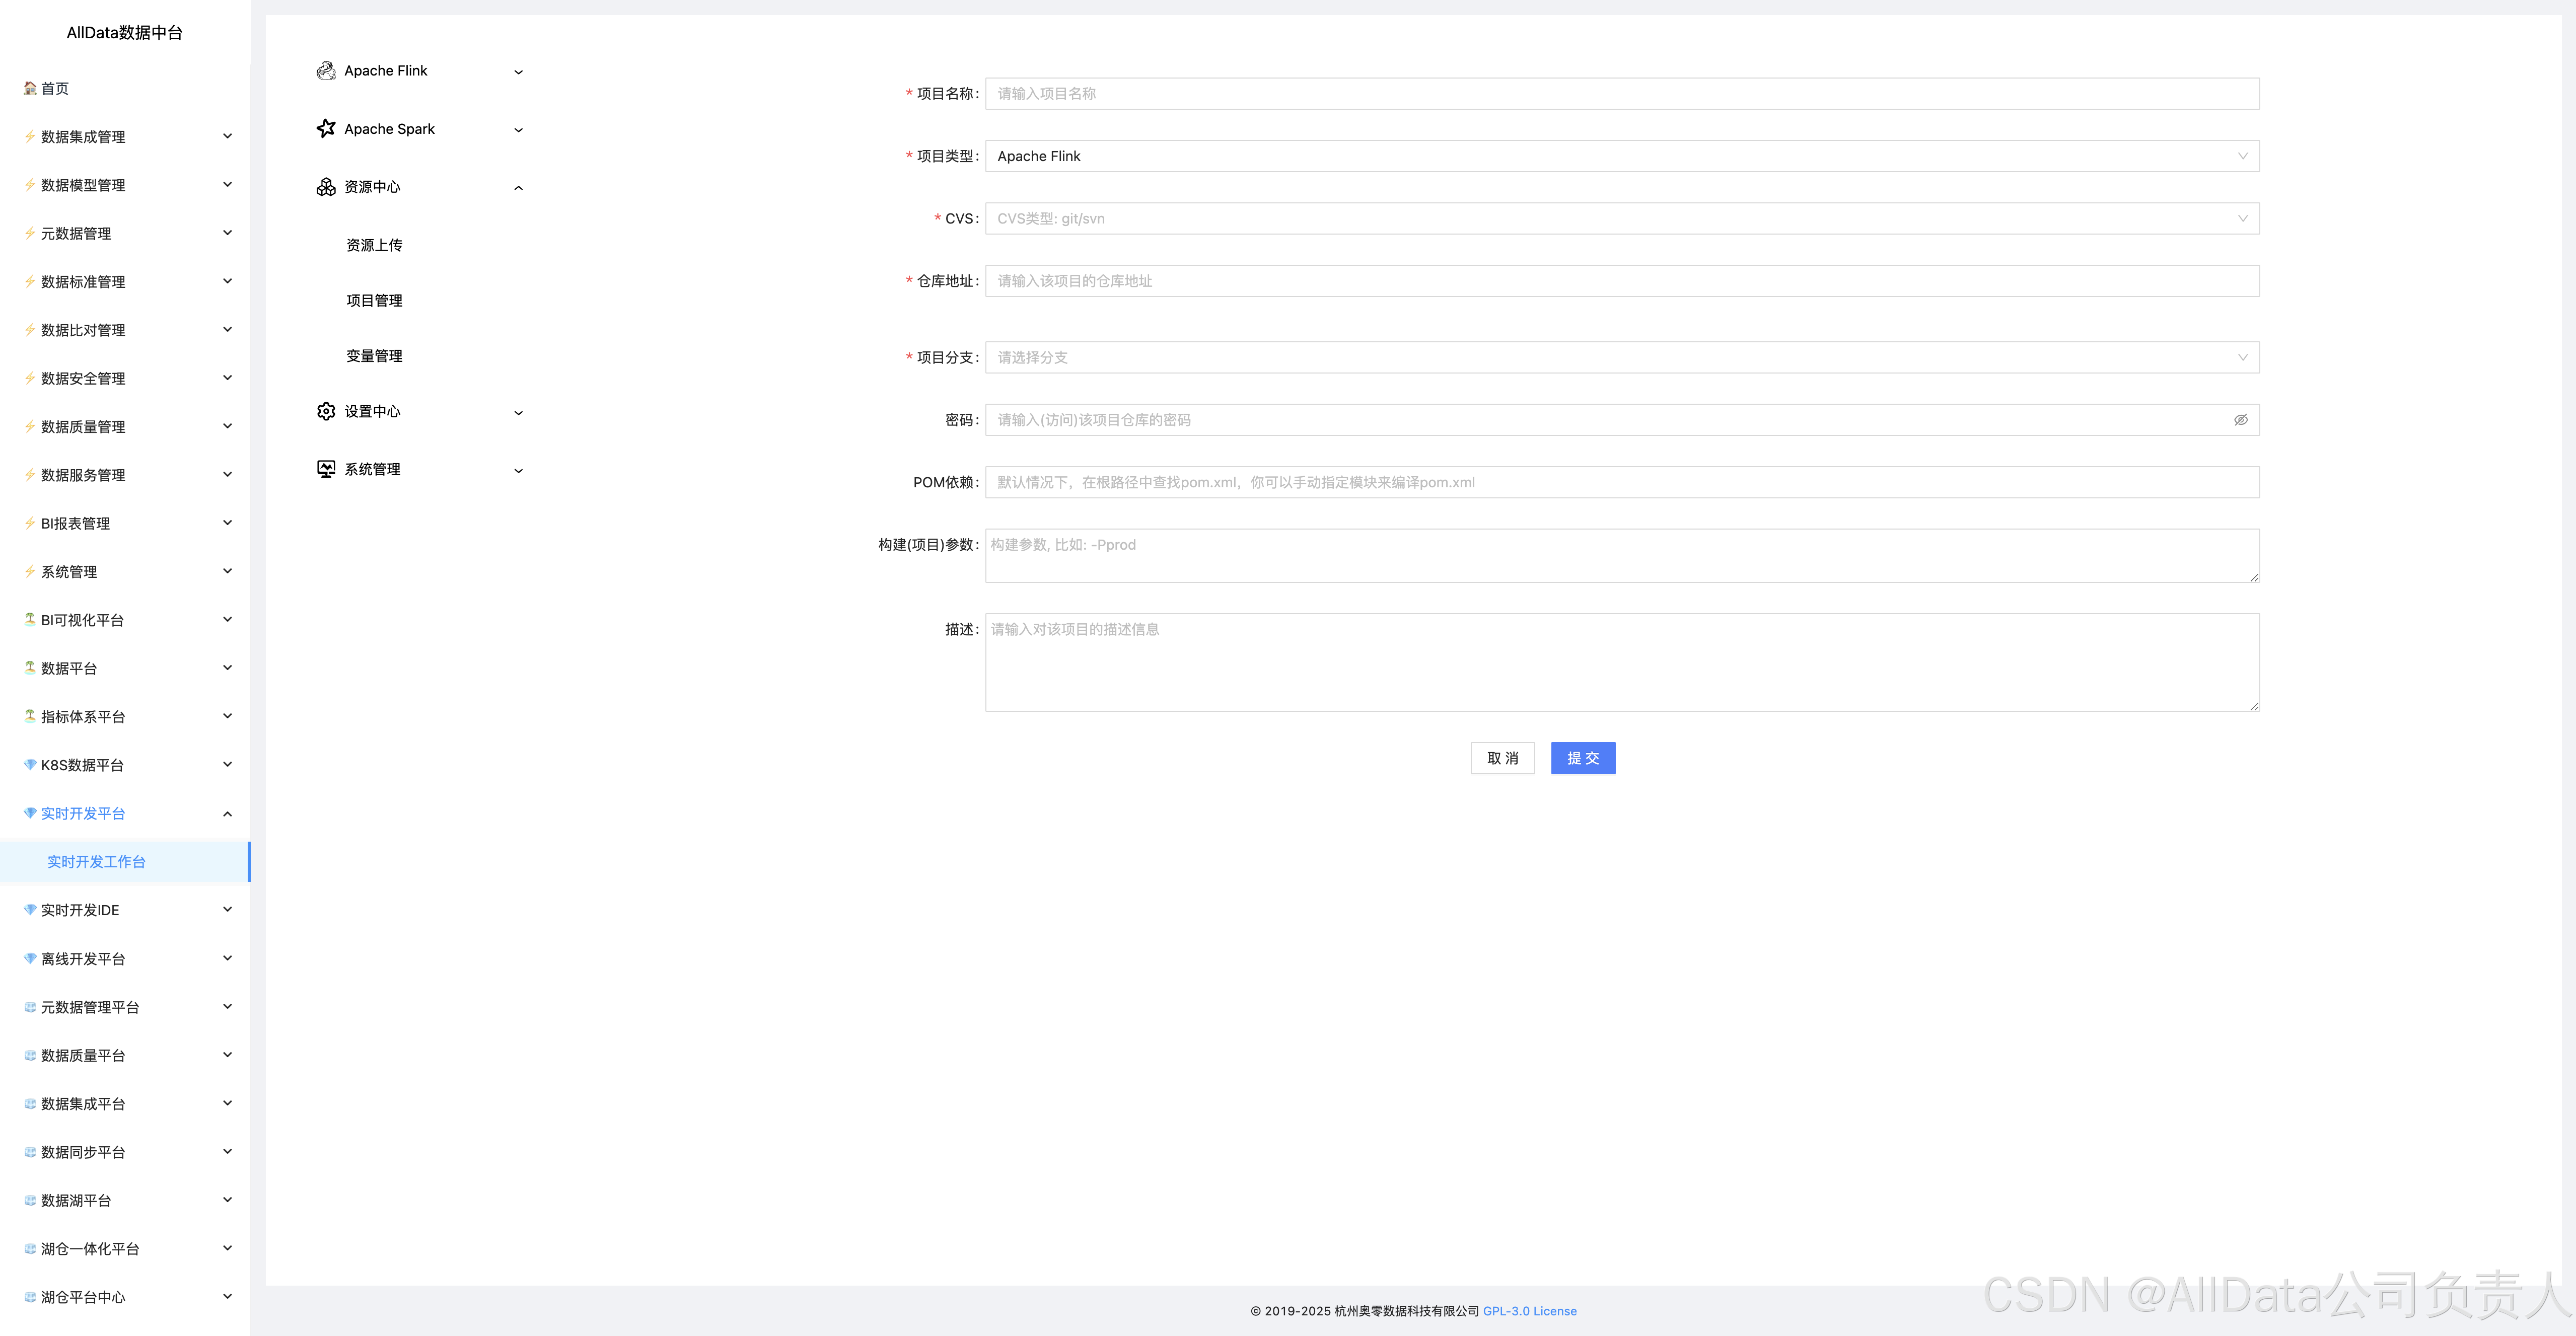Focus the 构建(项目)参数 textarea
The width and height of the screenshot is (2576, 1336).
tap(1622, 556)
